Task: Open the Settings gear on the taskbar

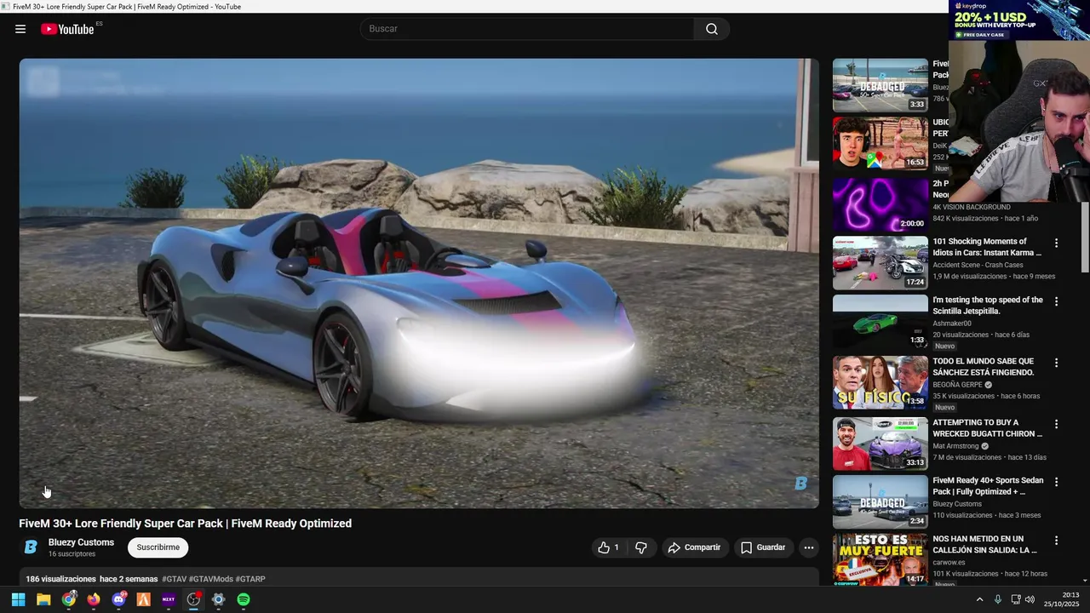Action: click(218, 599)
